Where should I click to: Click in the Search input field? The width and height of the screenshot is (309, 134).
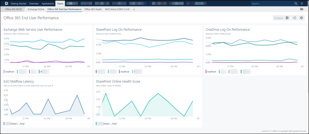click(272, 4)
